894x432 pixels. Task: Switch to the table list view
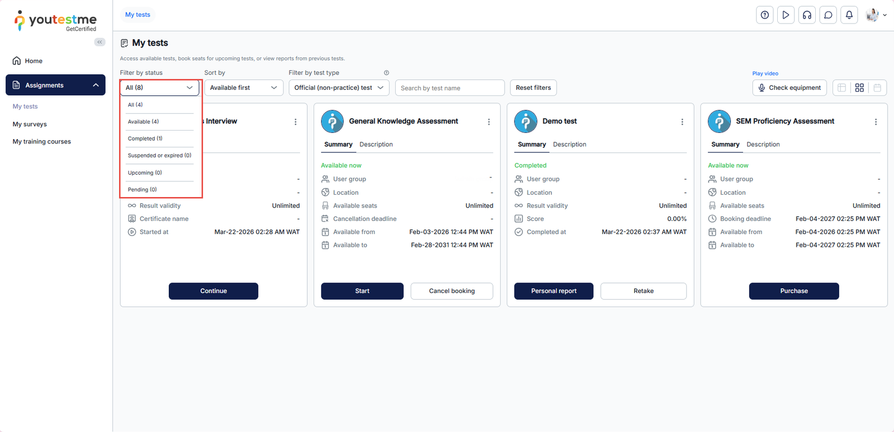tap(841, 88)
